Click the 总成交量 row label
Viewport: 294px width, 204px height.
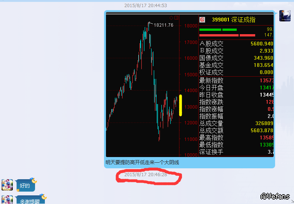tap(211, 123)
